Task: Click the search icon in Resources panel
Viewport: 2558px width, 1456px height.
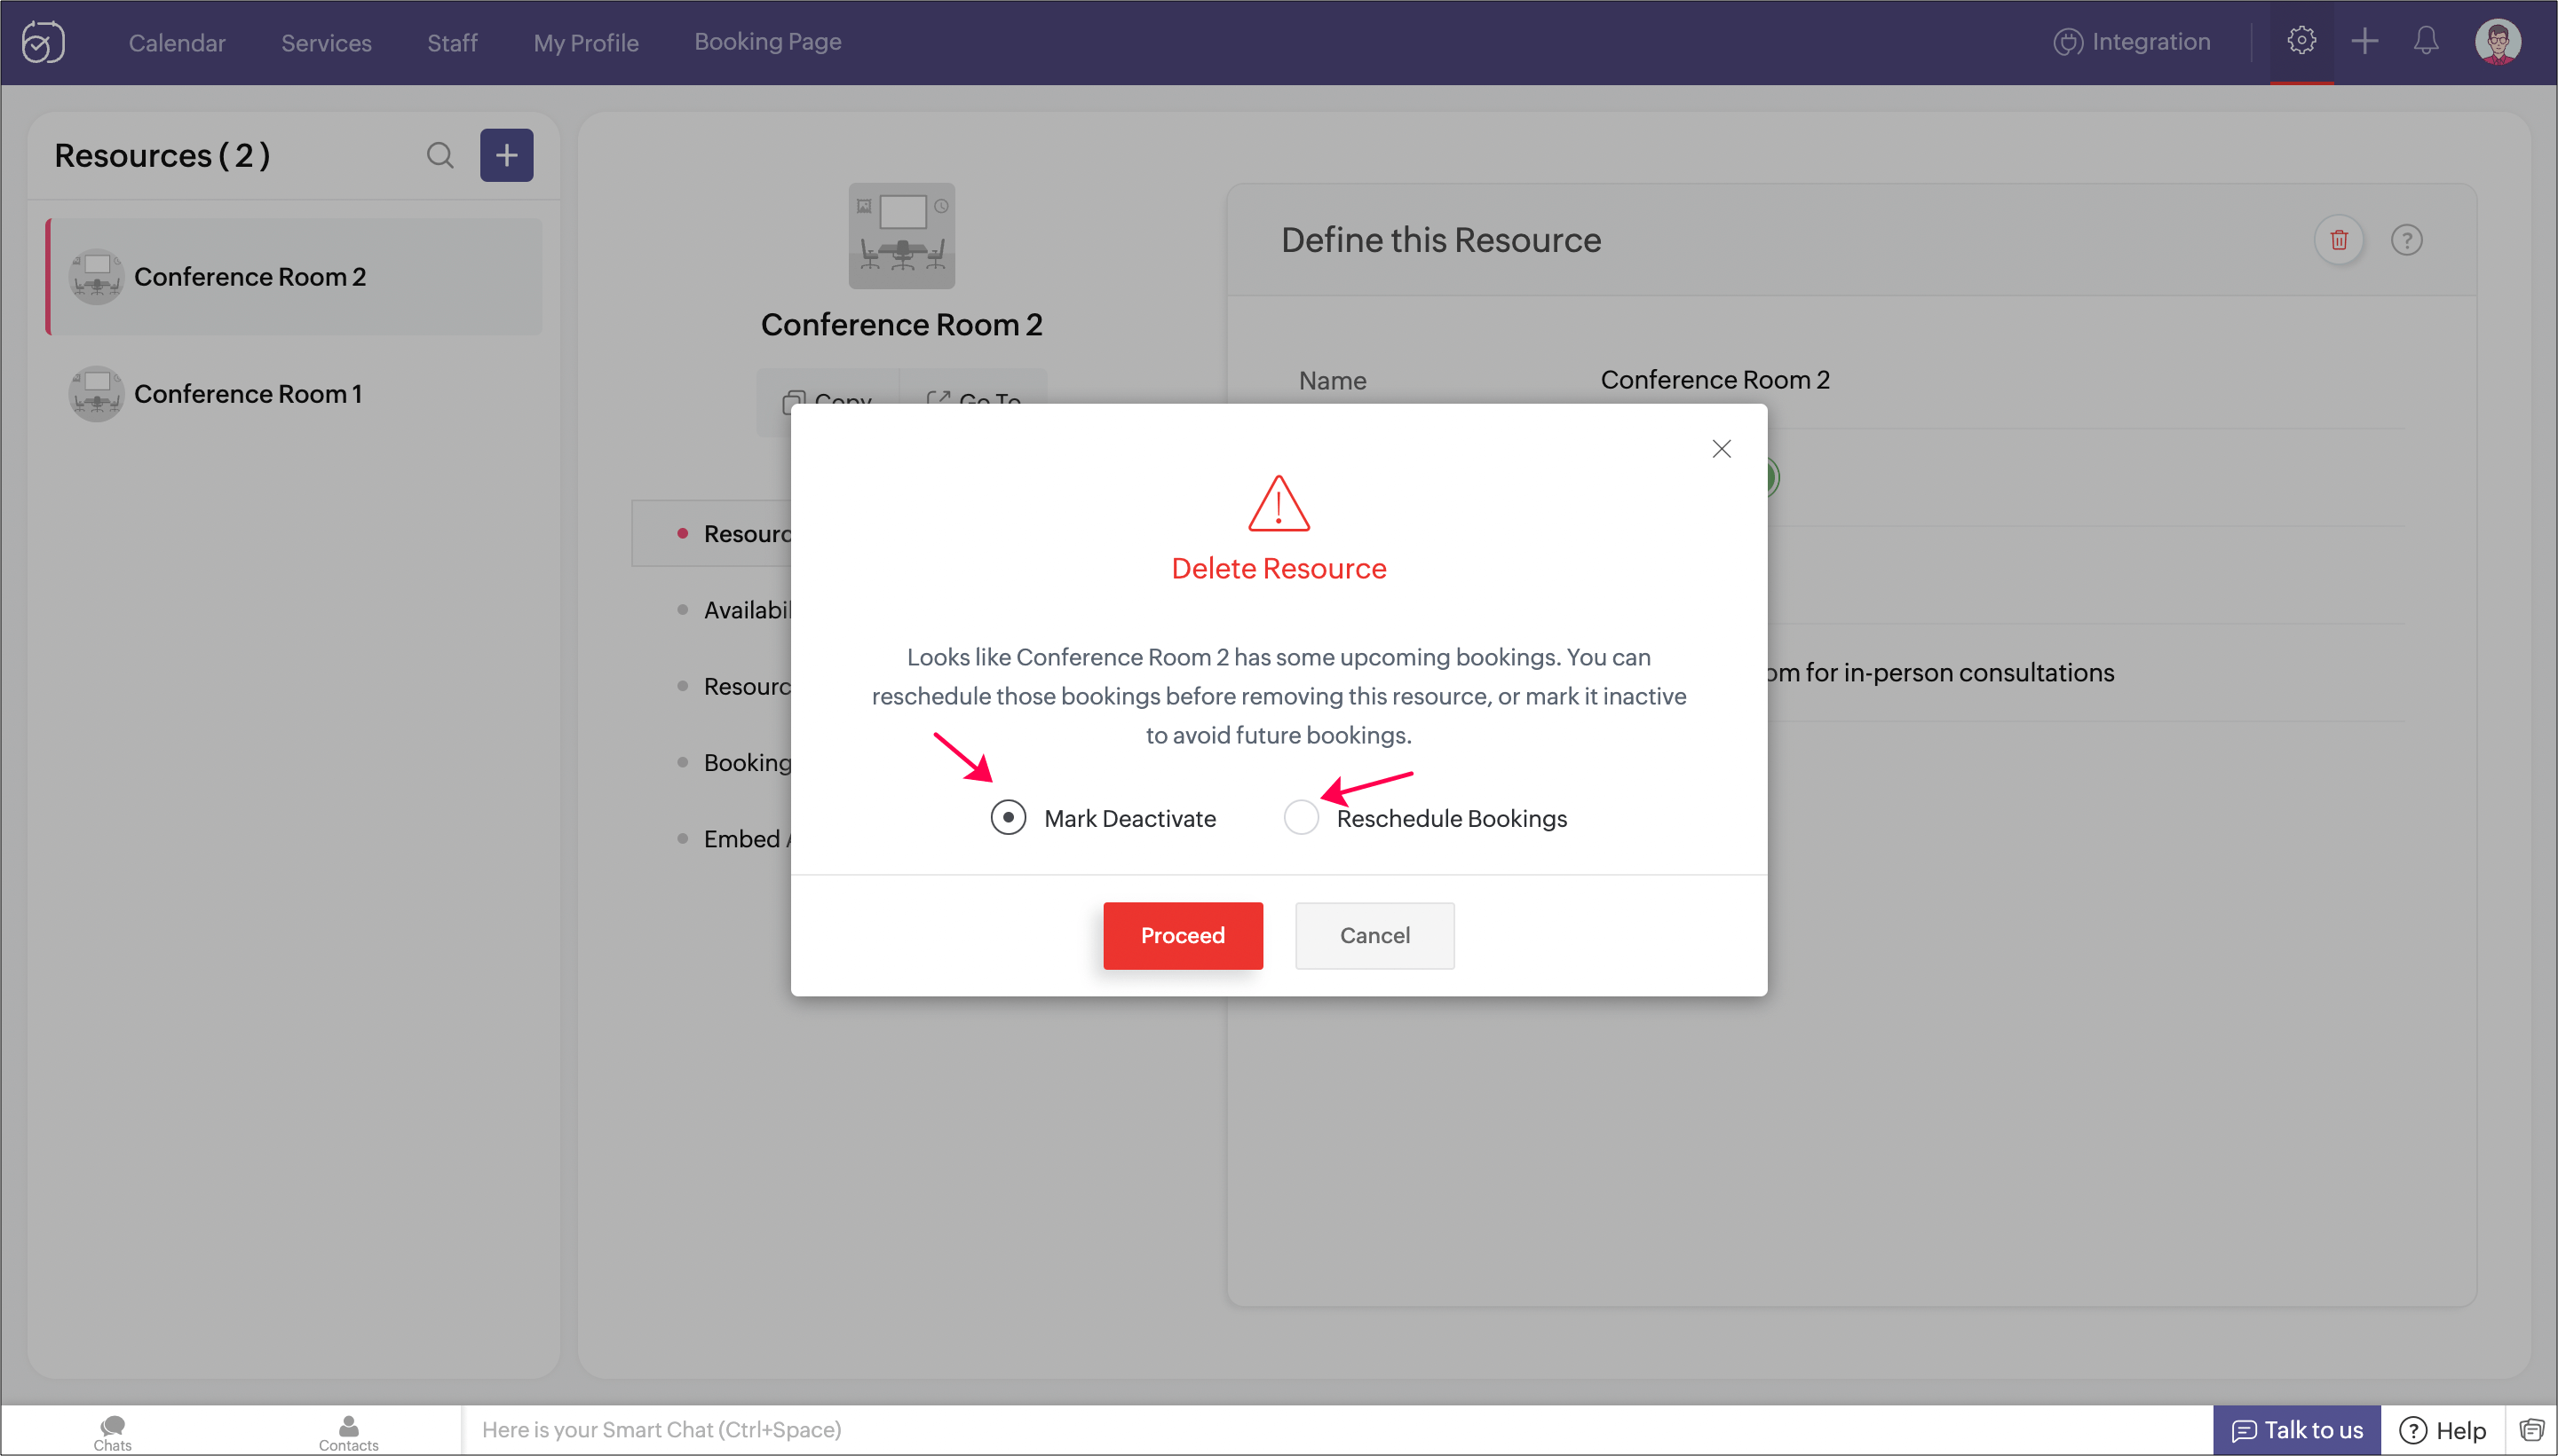Action: (x=440, y=155)
